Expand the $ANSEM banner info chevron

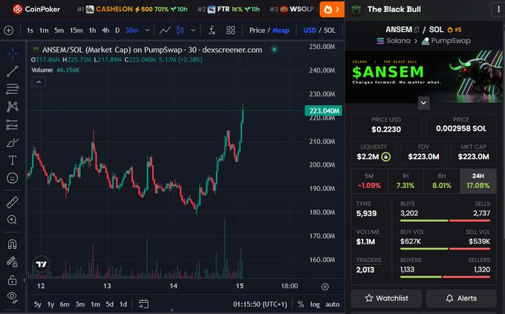coord(423,103)
